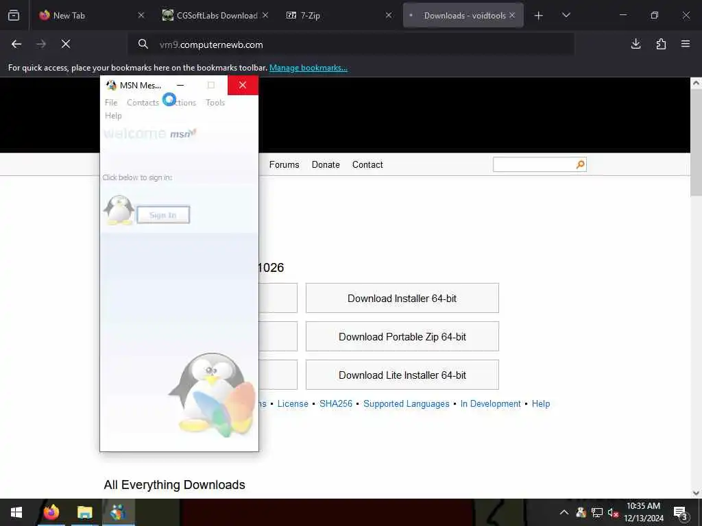Screen dimensions: 702x526
Task: Open File Explorer from the taskbar
Action: 84,512
